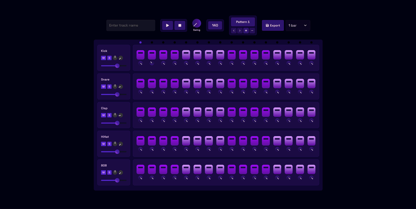
Task: Go to next pattern with right chevron
Action: (240, 31)
